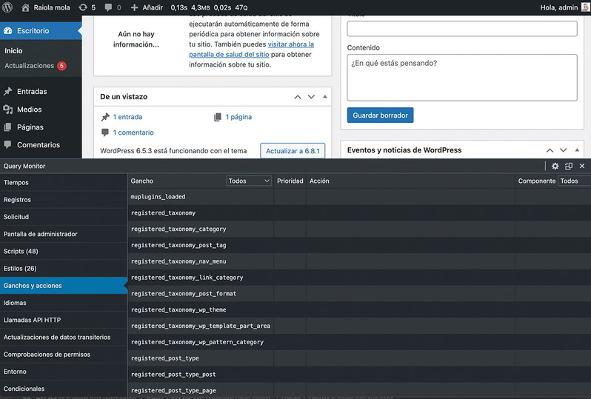Click the Guardar borrador button
The height and width of the screenshot is (399, 591).
tap(381, 115)
